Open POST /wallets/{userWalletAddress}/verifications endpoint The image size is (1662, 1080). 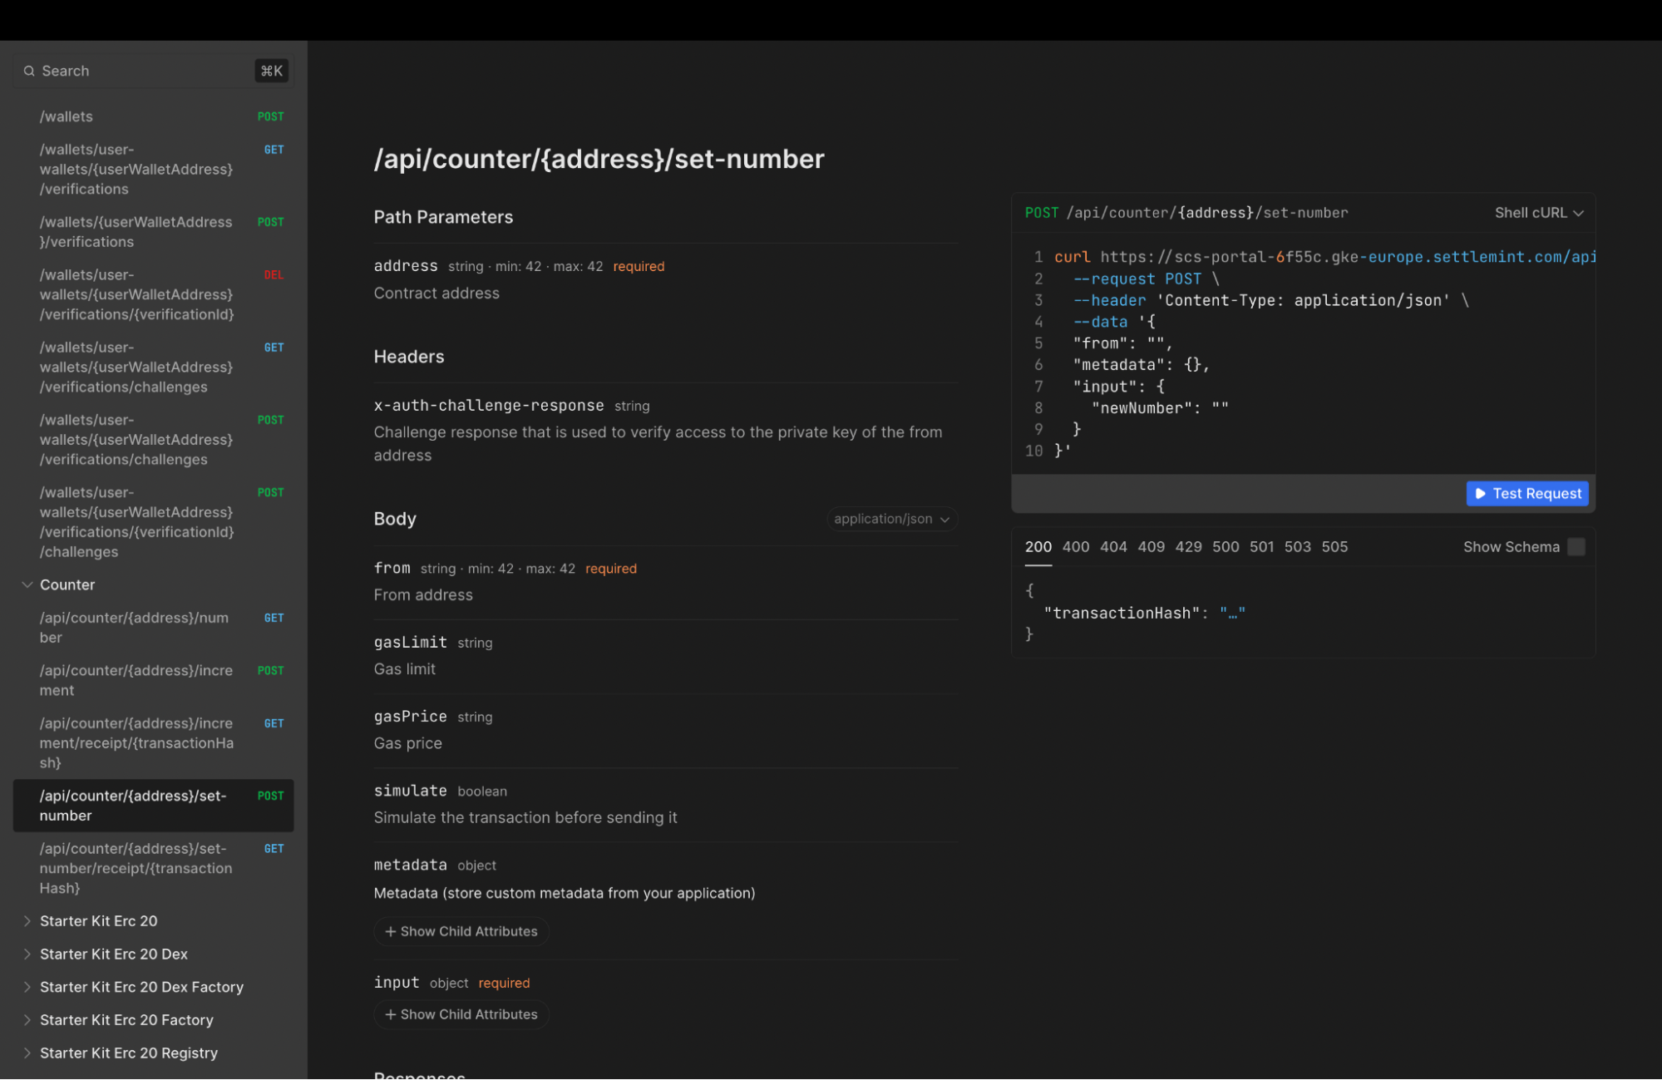tap(154, 232)
